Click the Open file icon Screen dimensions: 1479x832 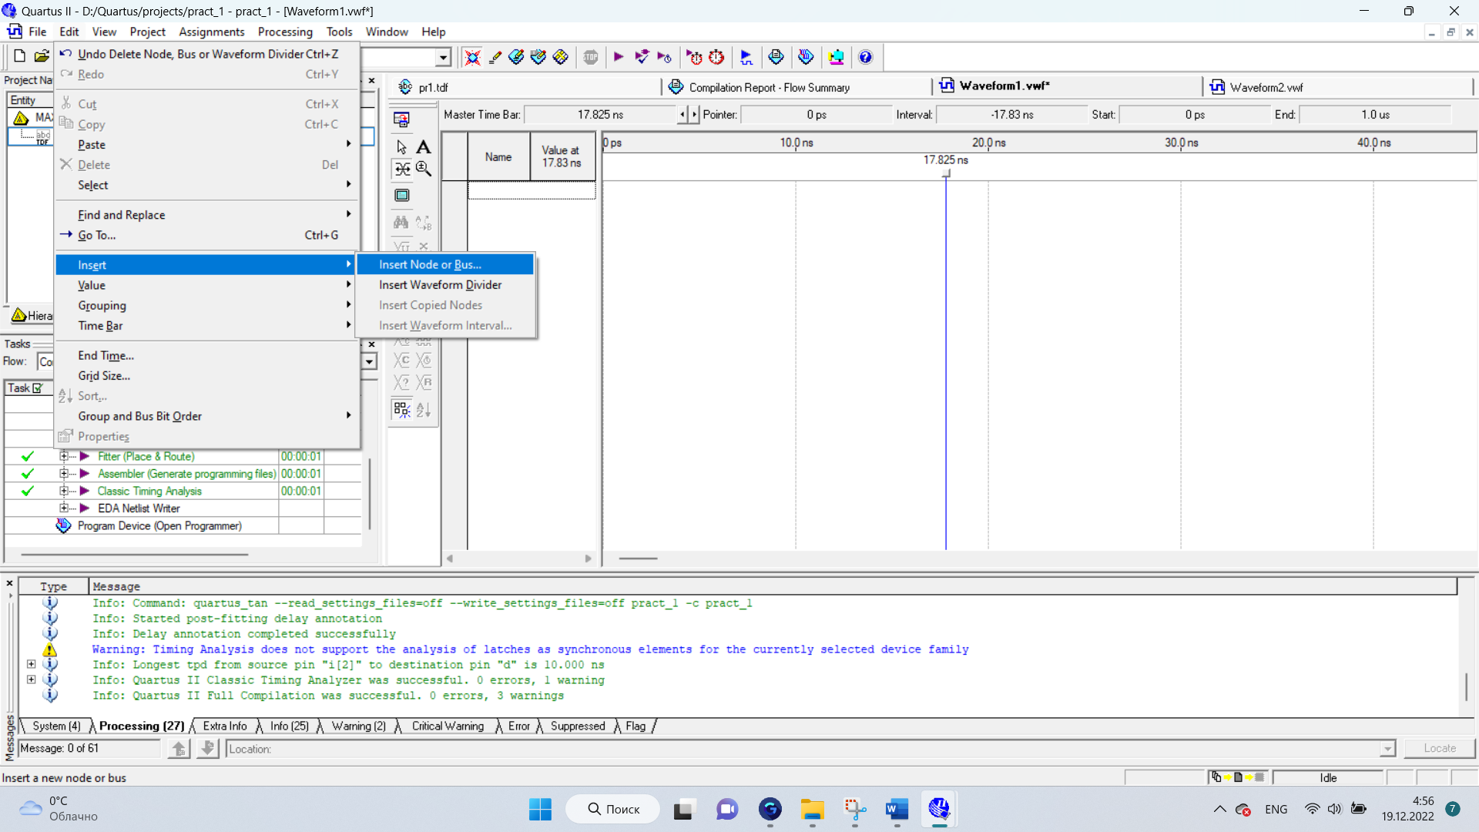42,55
